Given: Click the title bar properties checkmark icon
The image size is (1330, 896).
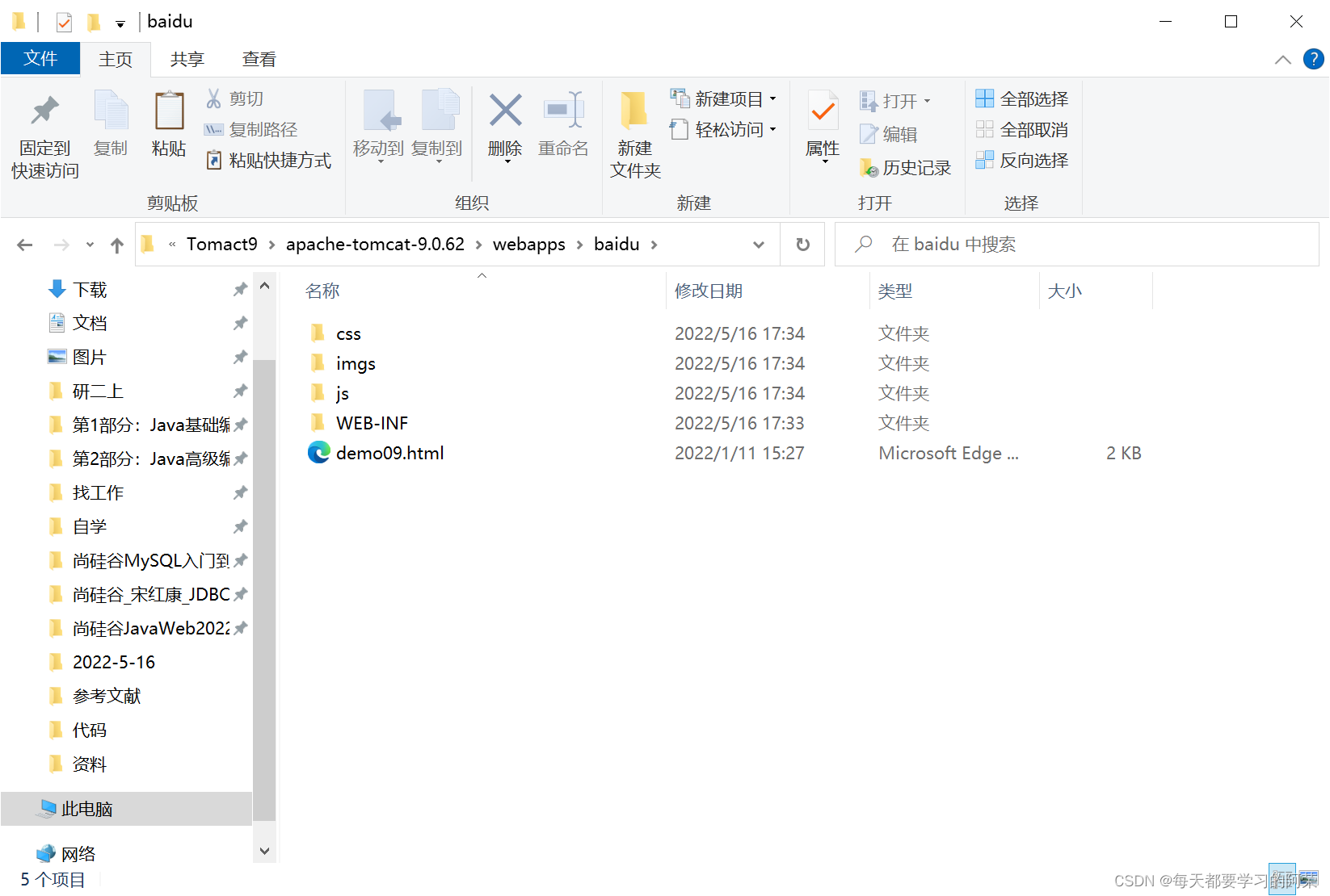Looking at the screenshot, I should (64, 22).
